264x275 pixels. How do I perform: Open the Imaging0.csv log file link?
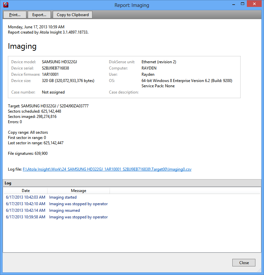(107, 169)
